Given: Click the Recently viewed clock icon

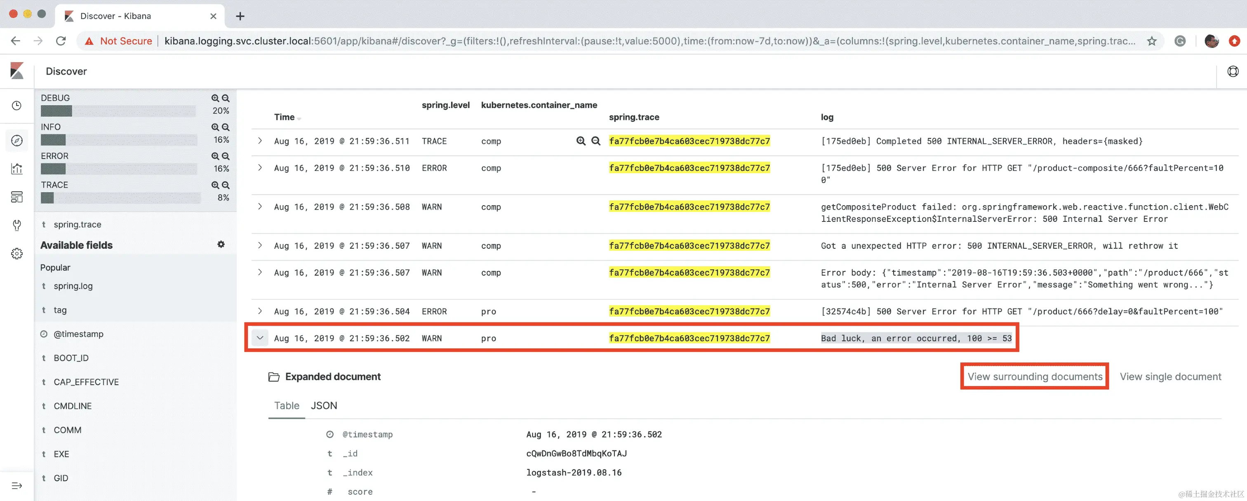Looking at the screenshot, I should tap(17, 106).
